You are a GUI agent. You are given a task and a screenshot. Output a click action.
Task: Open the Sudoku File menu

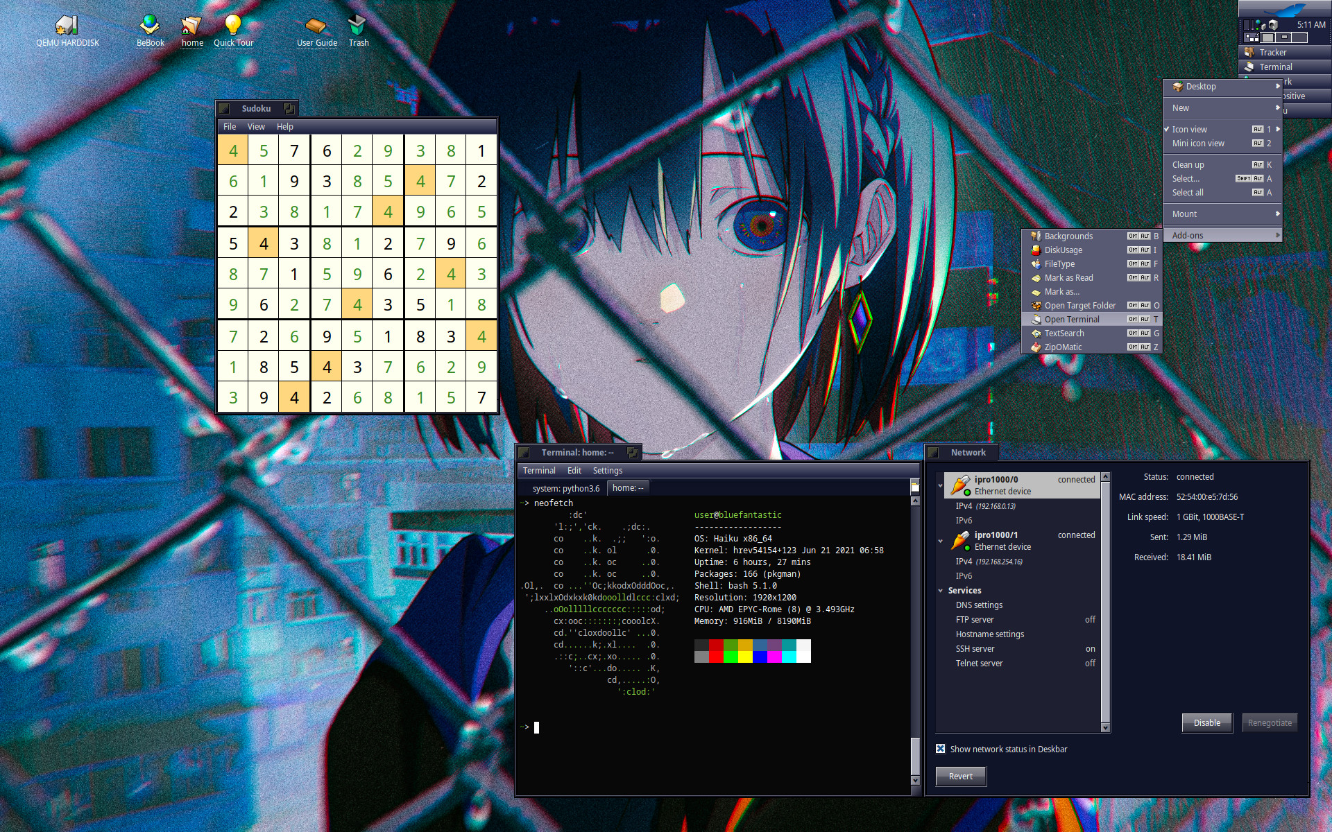tap(230, 127)
